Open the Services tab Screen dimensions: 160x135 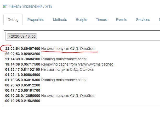(x=143, y=20)
